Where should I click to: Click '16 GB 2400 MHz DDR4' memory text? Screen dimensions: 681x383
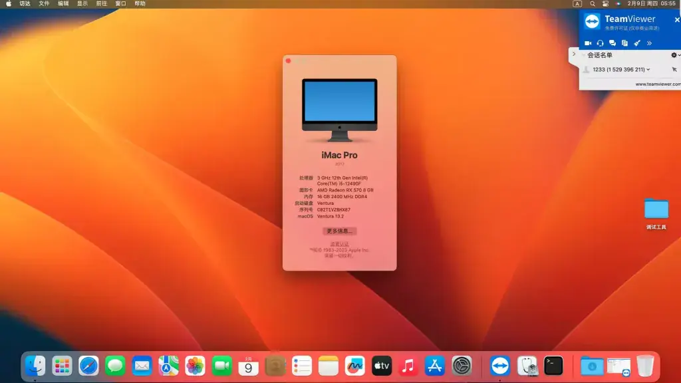click(342, 197)
